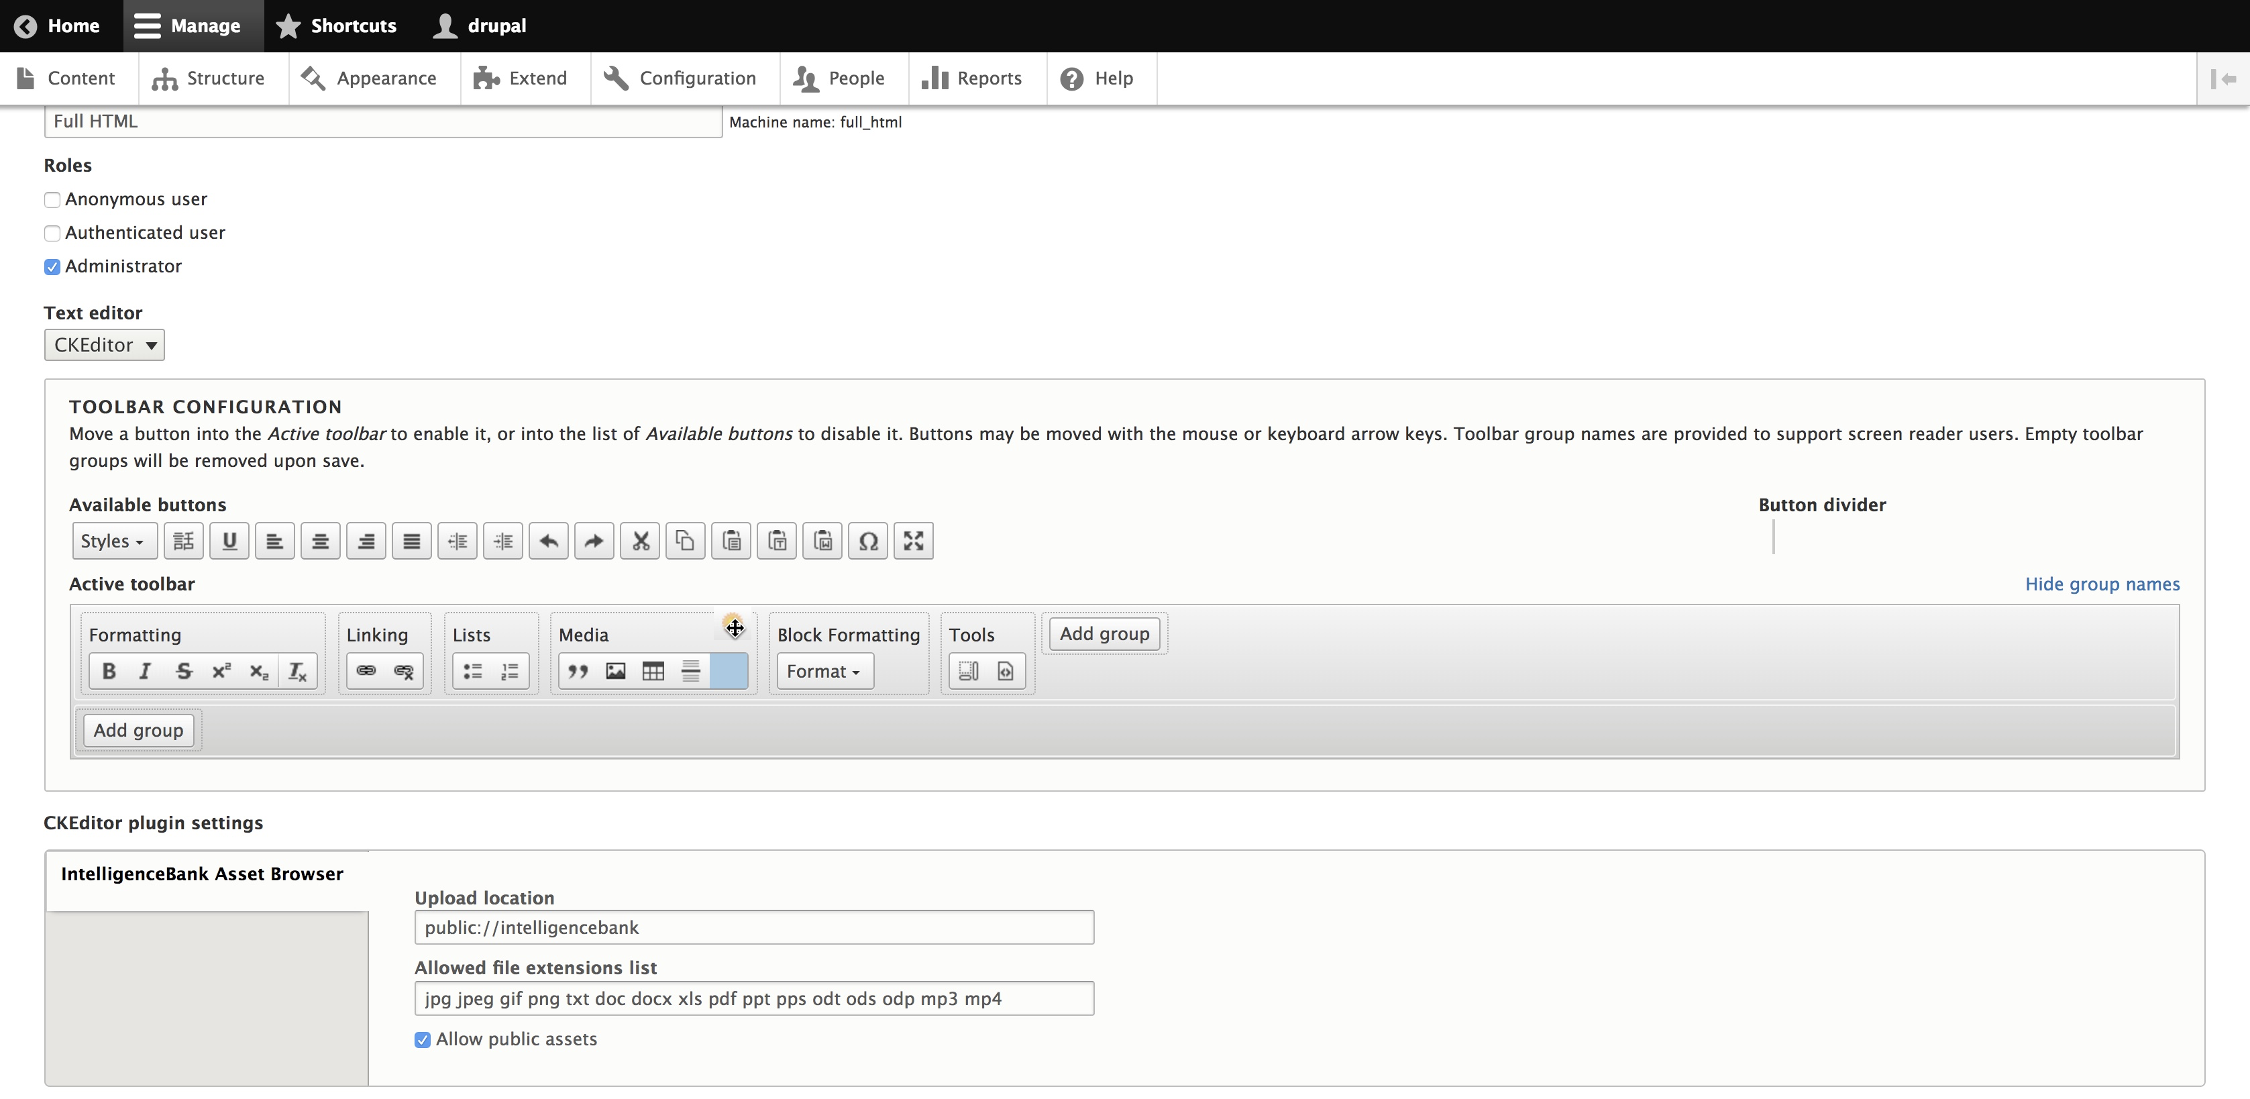Select the Bold button in Formatting group

108,671
